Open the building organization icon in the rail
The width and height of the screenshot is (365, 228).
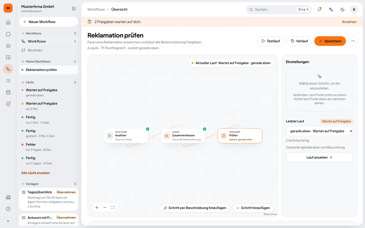click(8, 197)
